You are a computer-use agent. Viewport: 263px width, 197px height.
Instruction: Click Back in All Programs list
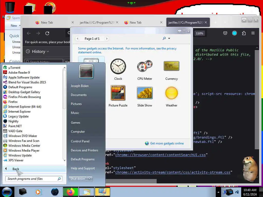34,169
